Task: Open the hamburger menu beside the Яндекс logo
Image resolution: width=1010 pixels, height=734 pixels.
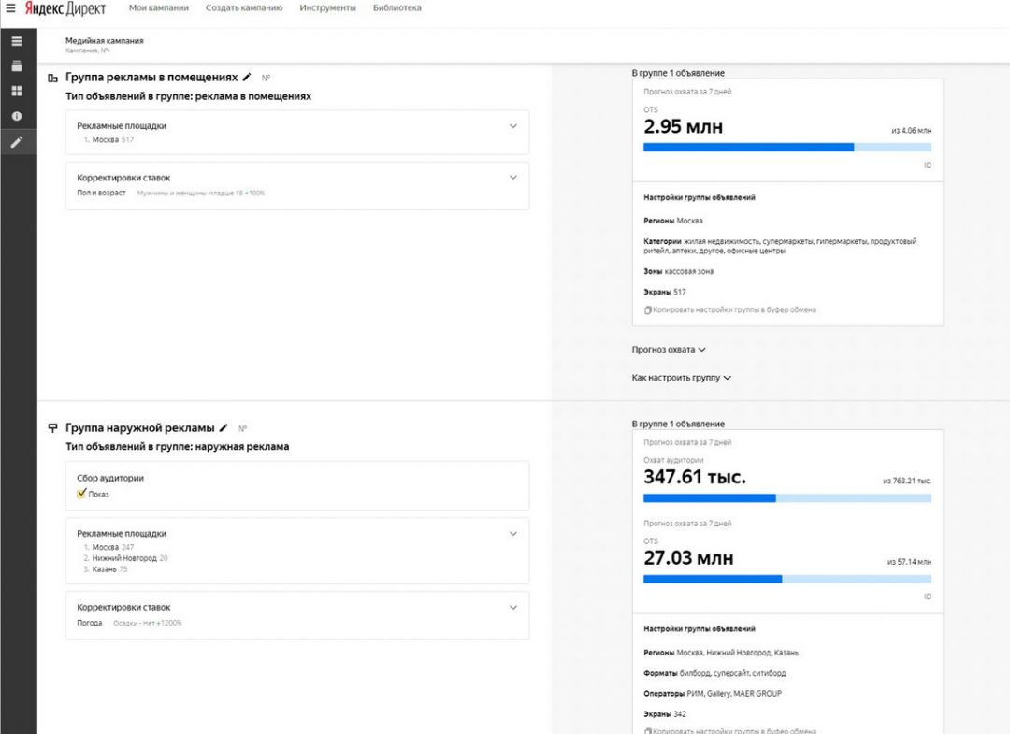Action: [10, 8]
